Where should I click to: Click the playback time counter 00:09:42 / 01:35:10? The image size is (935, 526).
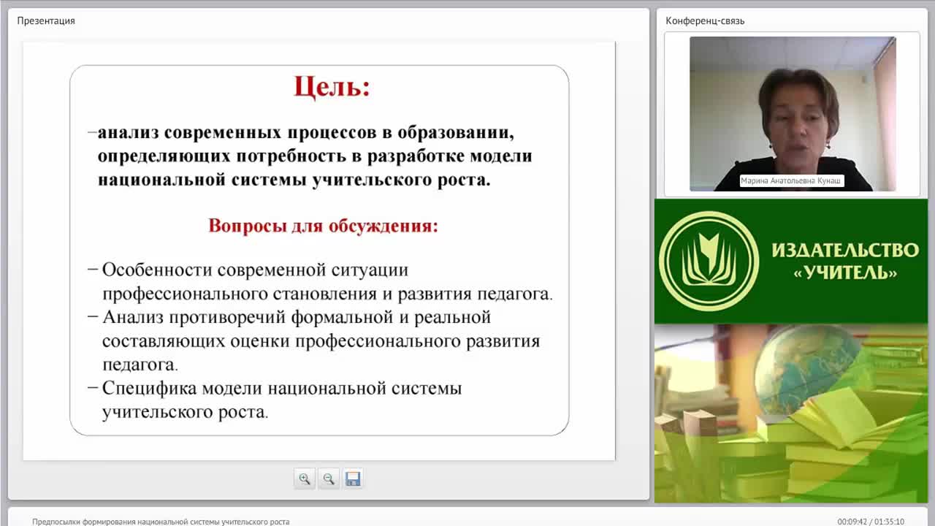point(871,522)
